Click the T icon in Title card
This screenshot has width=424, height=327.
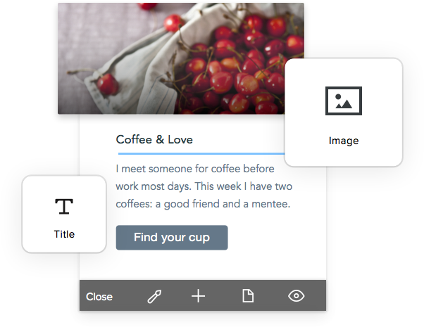64,206
